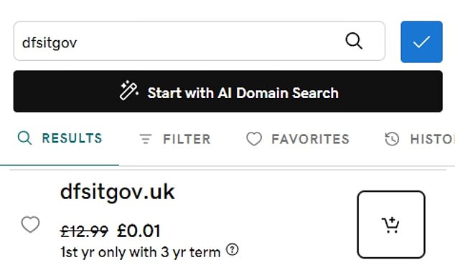Screen dimensions: 455x275
Task: Click the magic wand AI icon
Action: pyautogui.click(x=129, y=91)
